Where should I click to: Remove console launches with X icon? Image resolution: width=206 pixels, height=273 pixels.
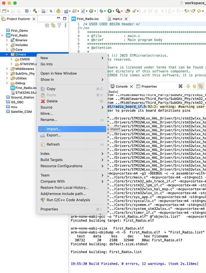click(x=181, y=86)
